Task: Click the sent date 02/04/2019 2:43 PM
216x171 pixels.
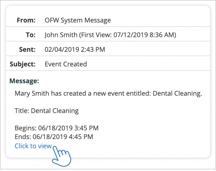Action: pos(75,49)
